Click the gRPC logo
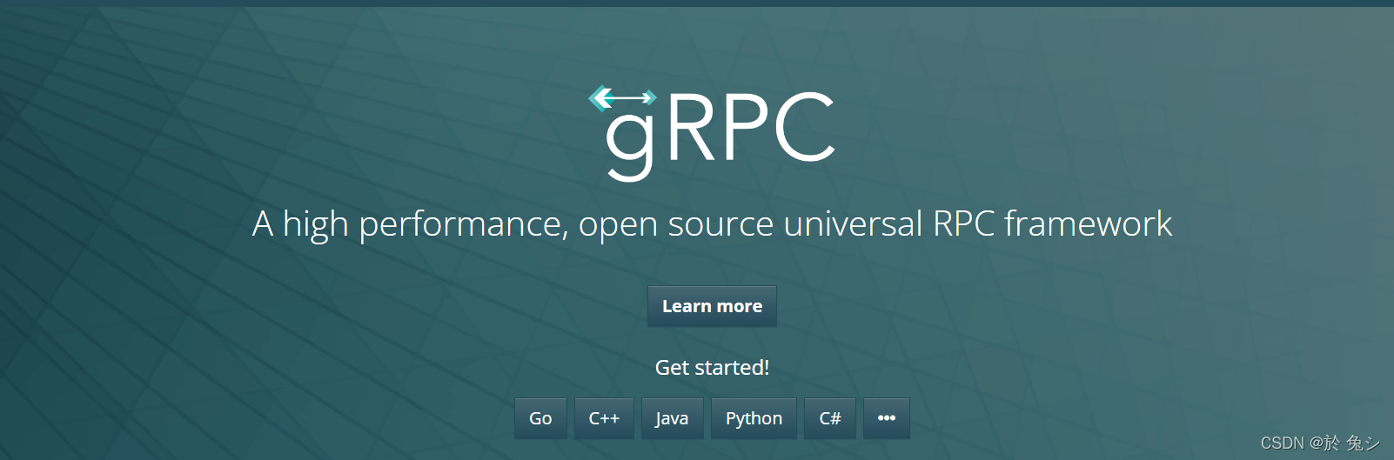 pyautogui.click(x=712, y=132)
